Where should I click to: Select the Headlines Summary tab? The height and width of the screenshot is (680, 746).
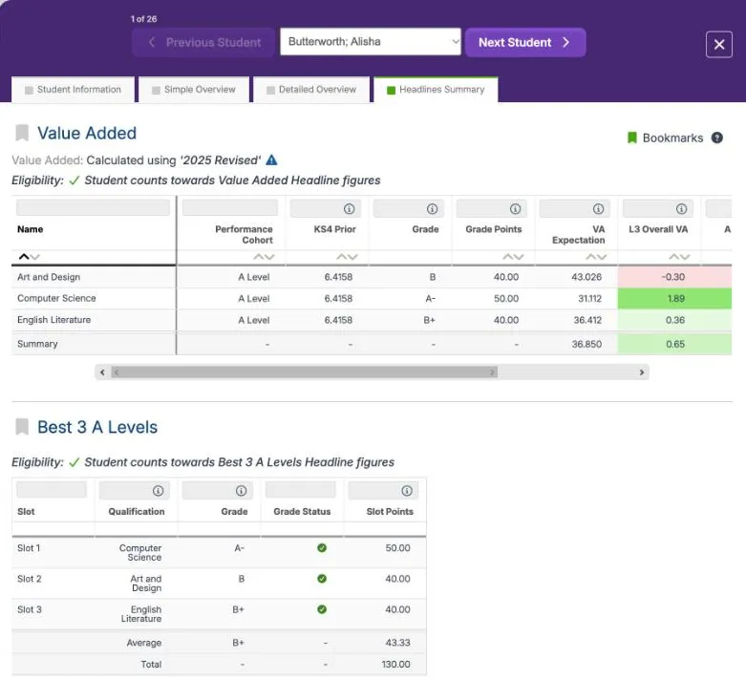point(436,90)
